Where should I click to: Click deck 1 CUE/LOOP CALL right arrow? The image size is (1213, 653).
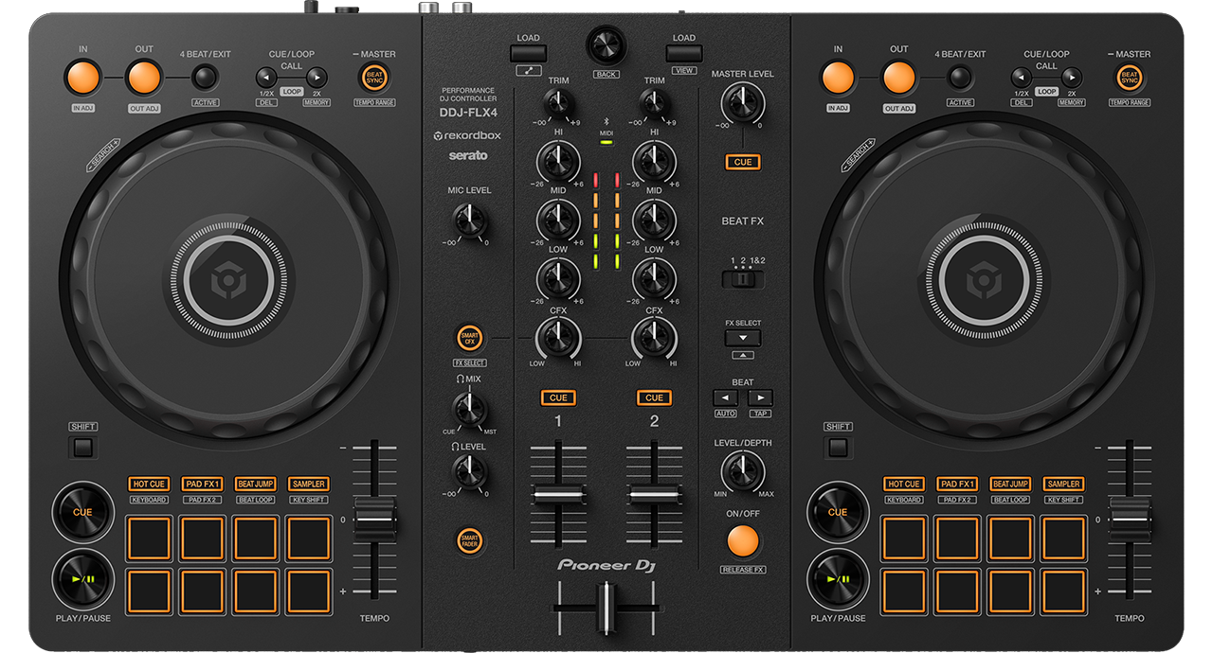pos(317,78)
